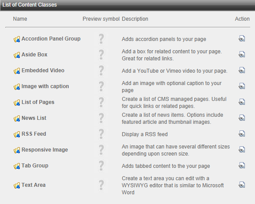Click the RSS Feed row action icon

[x=242, y=134]
